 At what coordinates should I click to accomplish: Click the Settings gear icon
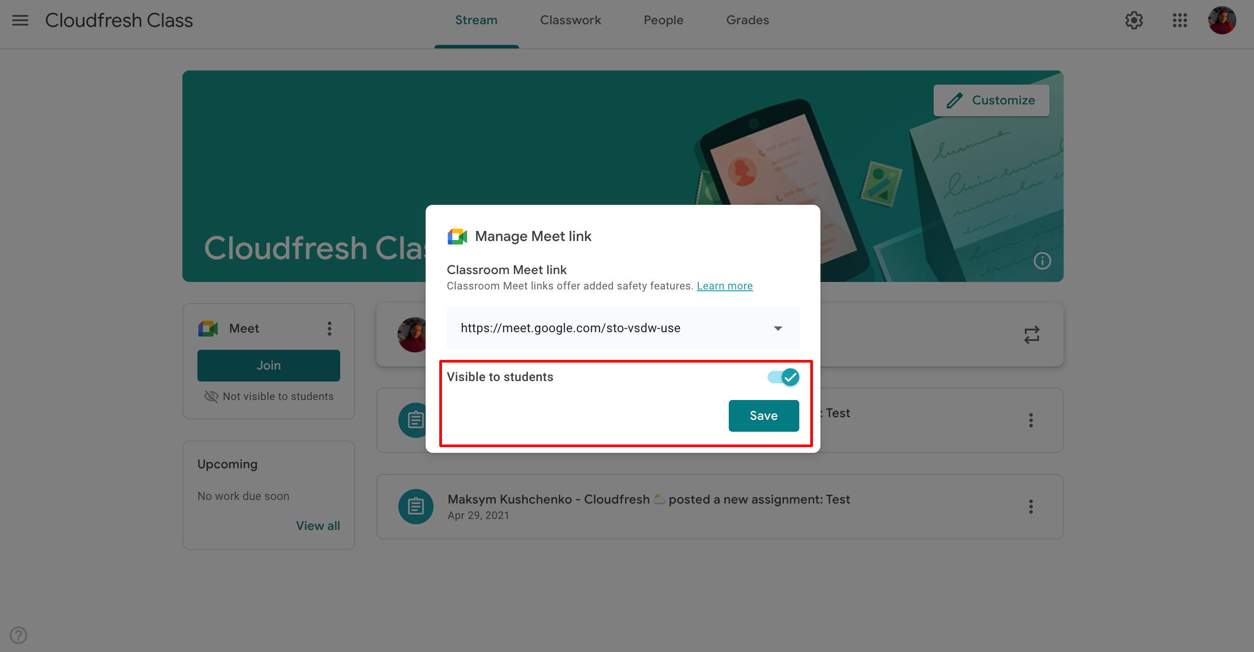coord(1134,21)
